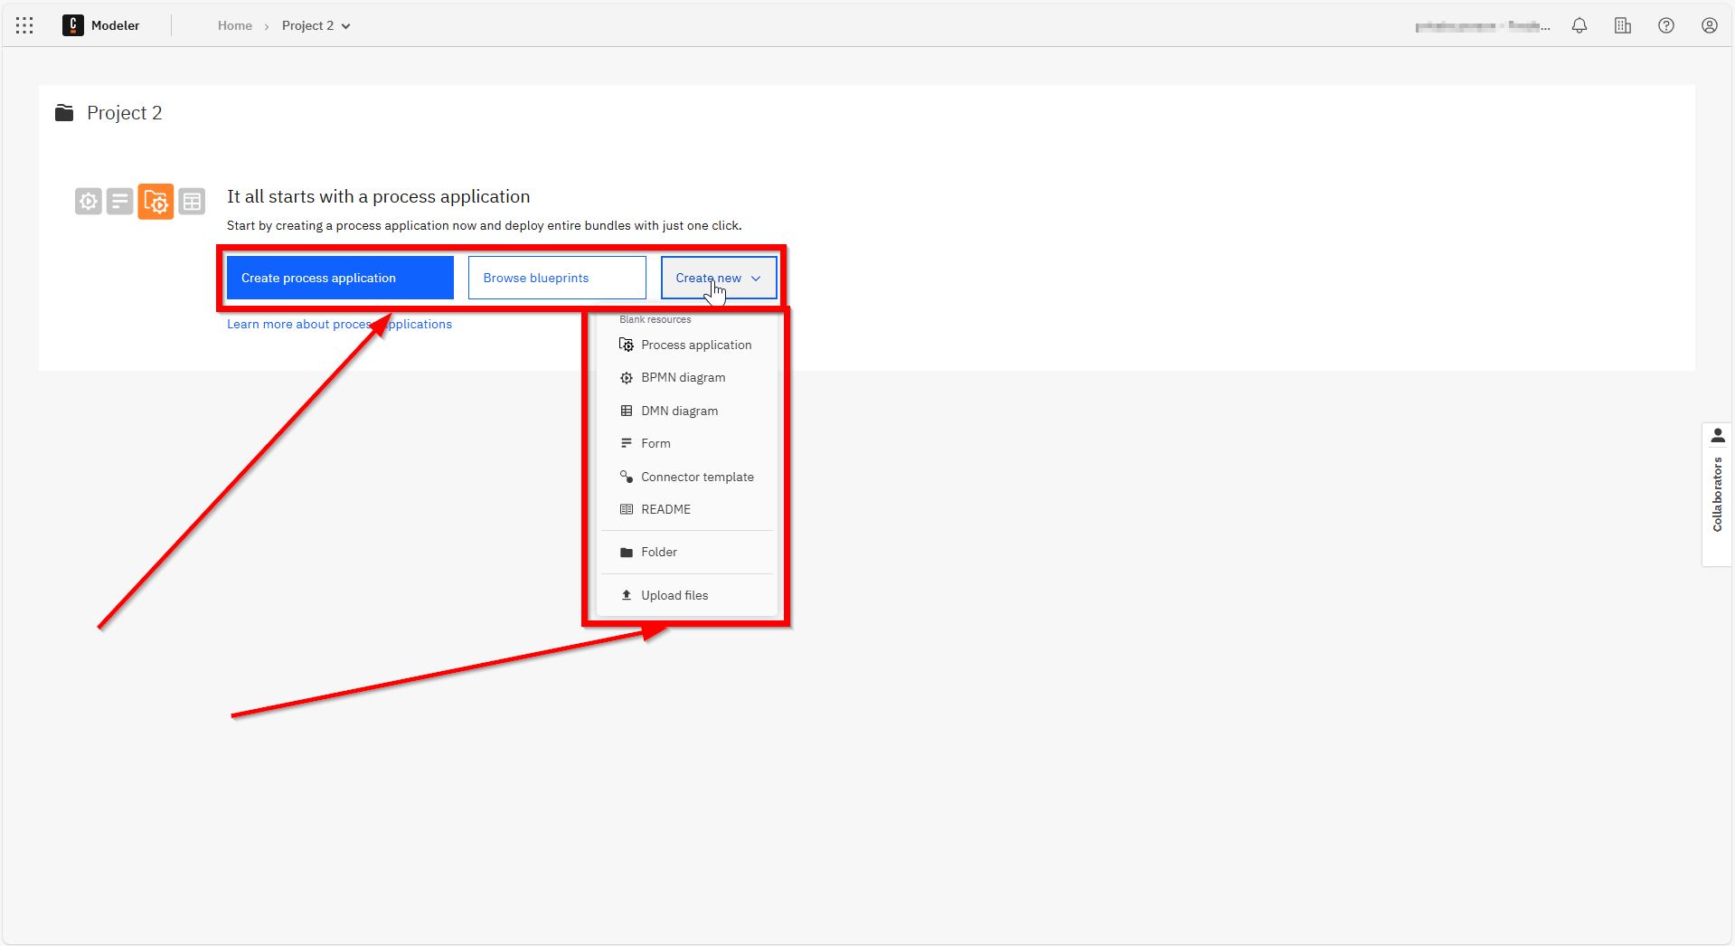Click the organization building icon in the header

(1623, 25)
